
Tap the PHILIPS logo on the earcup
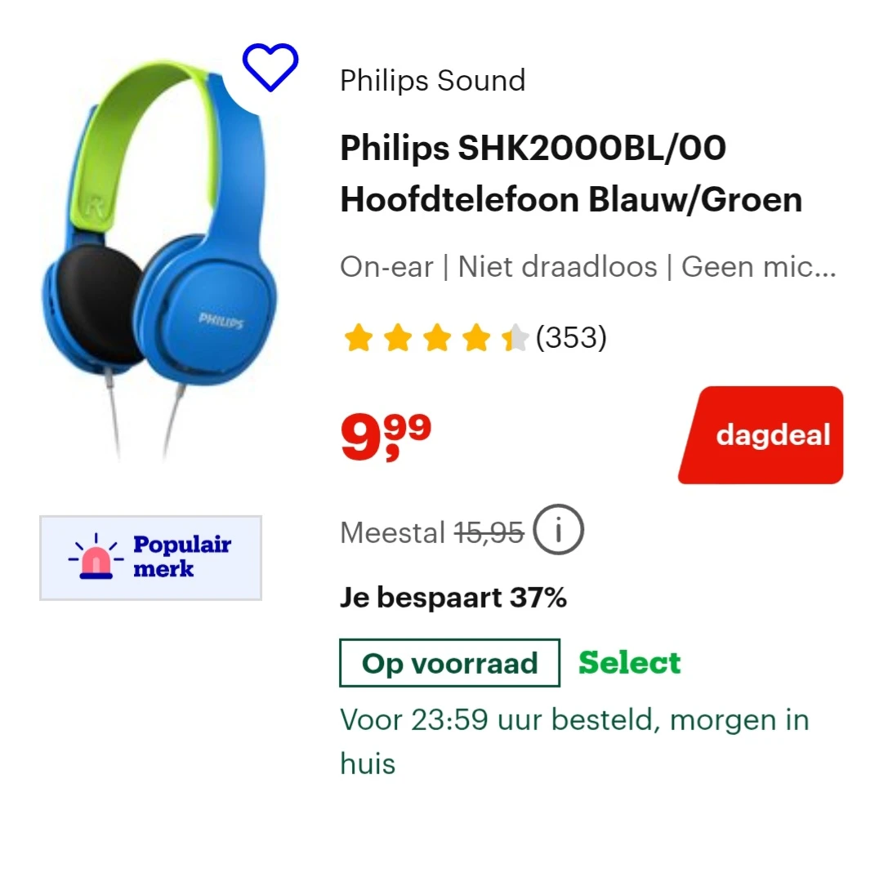pos(221,321)
